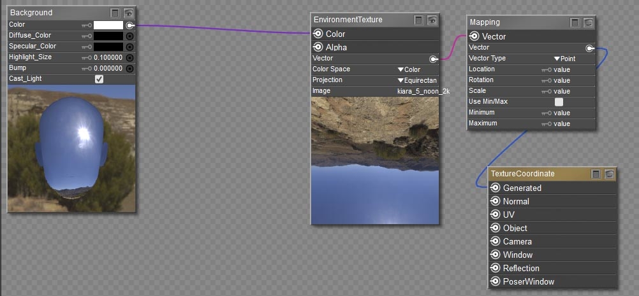Click the Background Color animation key icon
The width and height of the screenshot is (639, 296).
coord(87,25)
